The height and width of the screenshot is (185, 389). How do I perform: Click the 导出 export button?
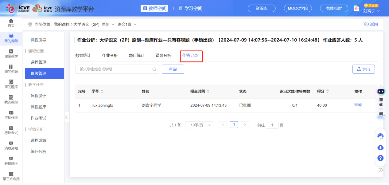(x=364, y=69)
